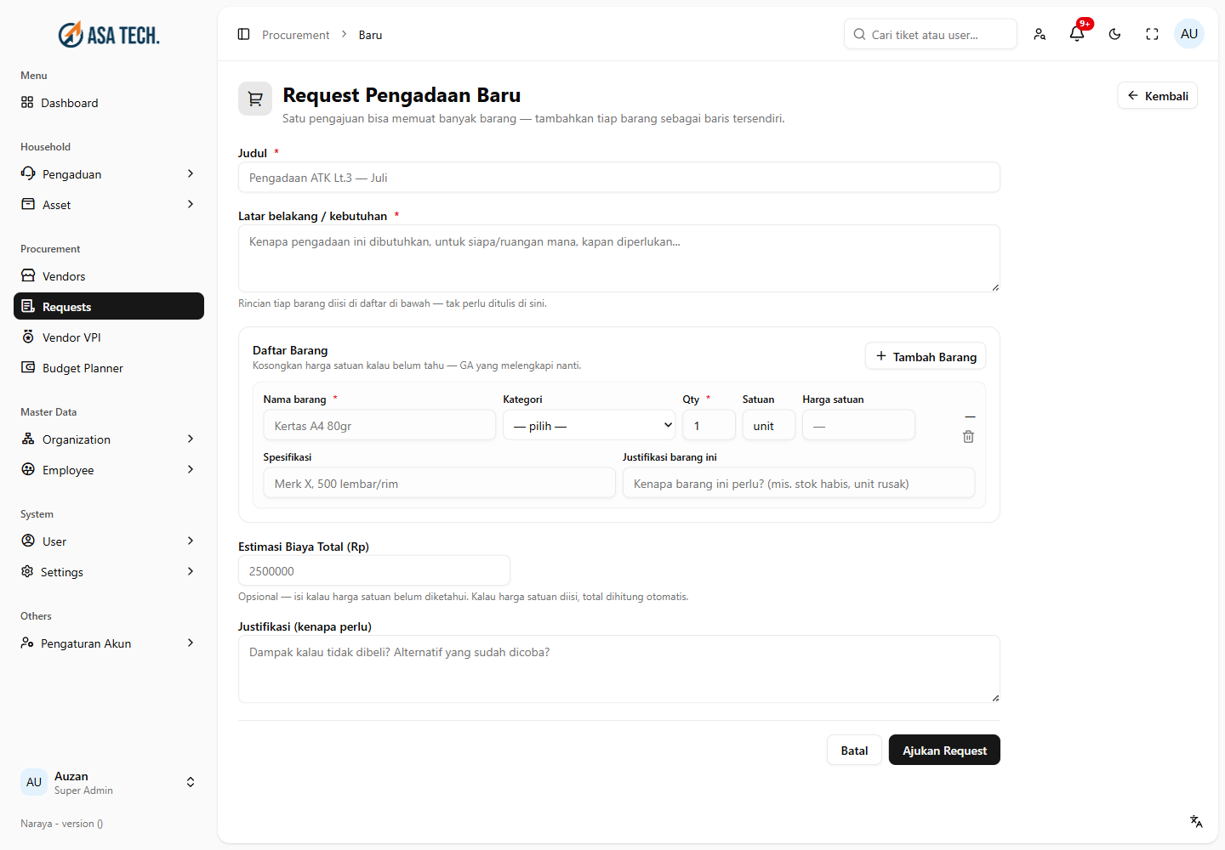The image size is (1225, 850).
Task: Enter fullscreen mode icon
Action: [x=1152, y=34]
